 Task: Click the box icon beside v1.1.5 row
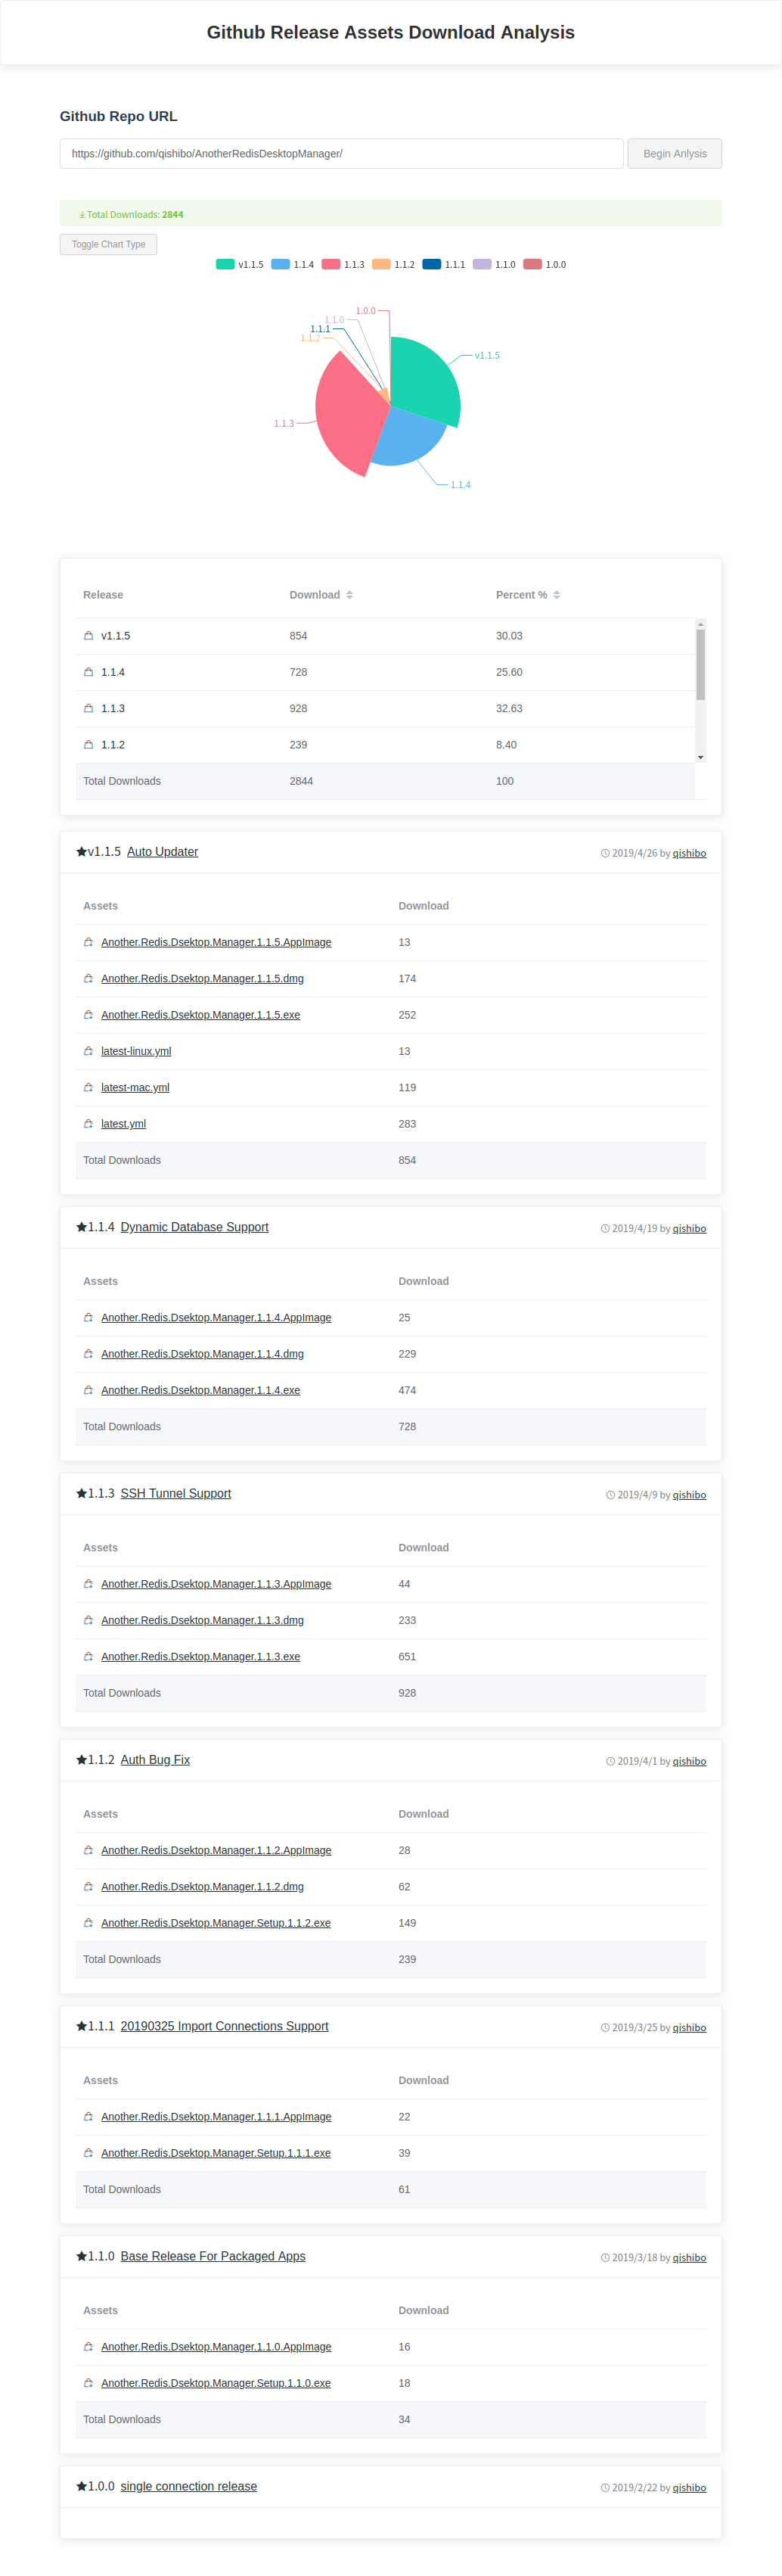click(88, 636)
